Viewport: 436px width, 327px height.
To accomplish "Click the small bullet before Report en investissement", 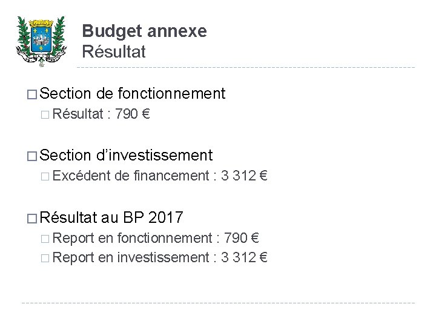I will click(47, 258).
